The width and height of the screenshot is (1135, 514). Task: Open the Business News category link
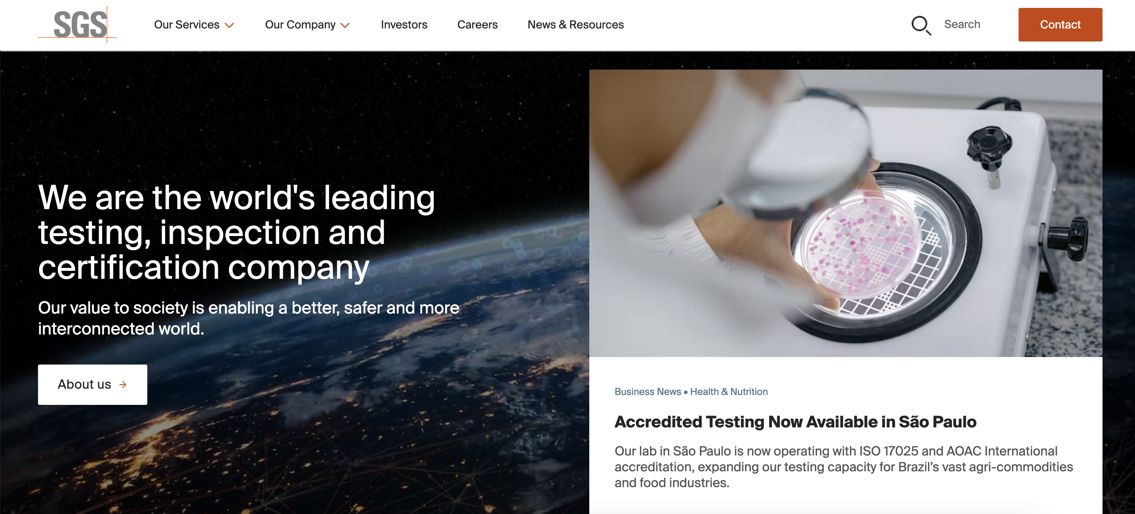[647, 392]
